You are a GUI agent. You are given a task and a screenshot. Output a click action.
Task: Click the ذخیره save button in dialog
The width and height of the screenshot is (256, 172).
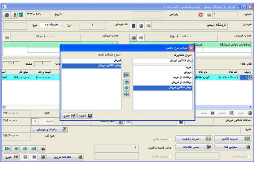(x=85, y=116)
